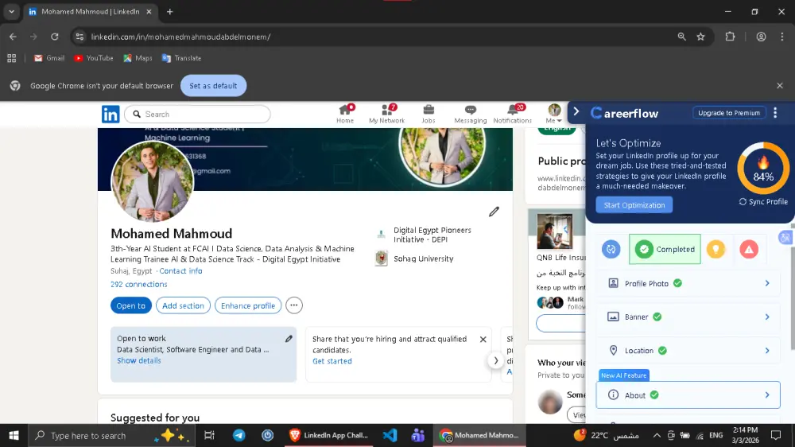
Task: Open Chrome extensions puzzle icon
Action: (730, 37)
